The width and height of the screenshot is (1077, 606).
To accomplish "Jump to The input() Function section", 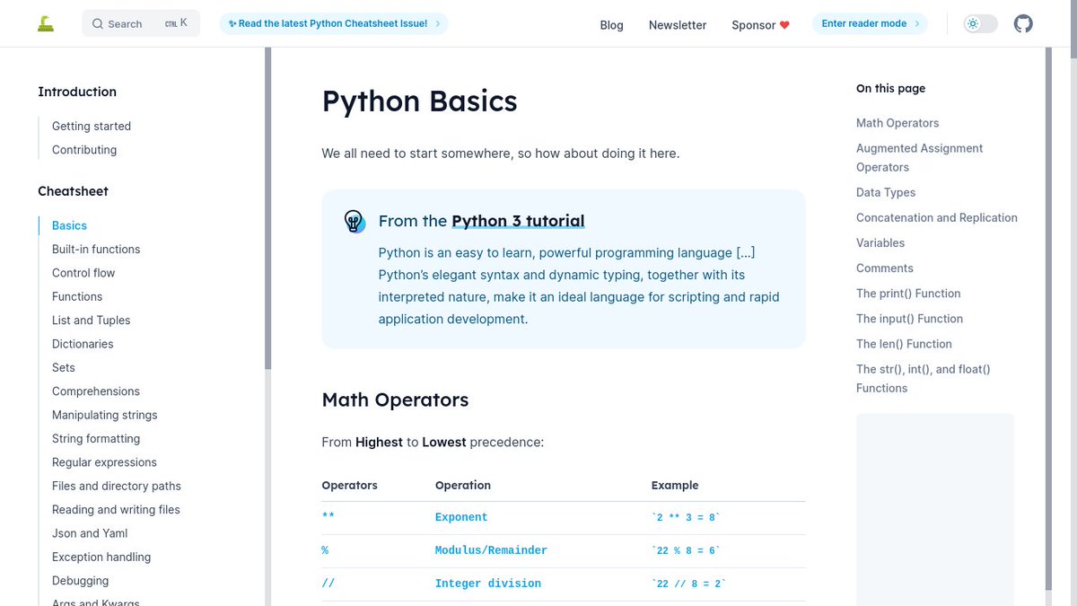I will pos(909,318).
